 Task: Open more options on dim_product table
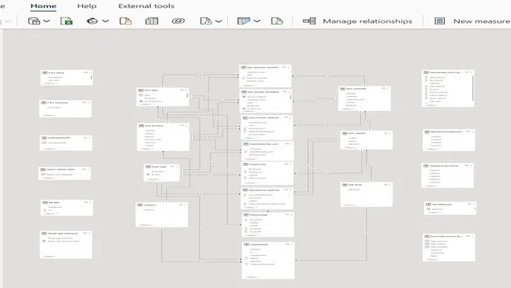187,125
